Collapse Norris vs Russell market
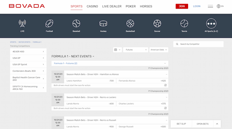Viewport: 232px width, 129px height. pyautogui.click(x=166, y=120)
